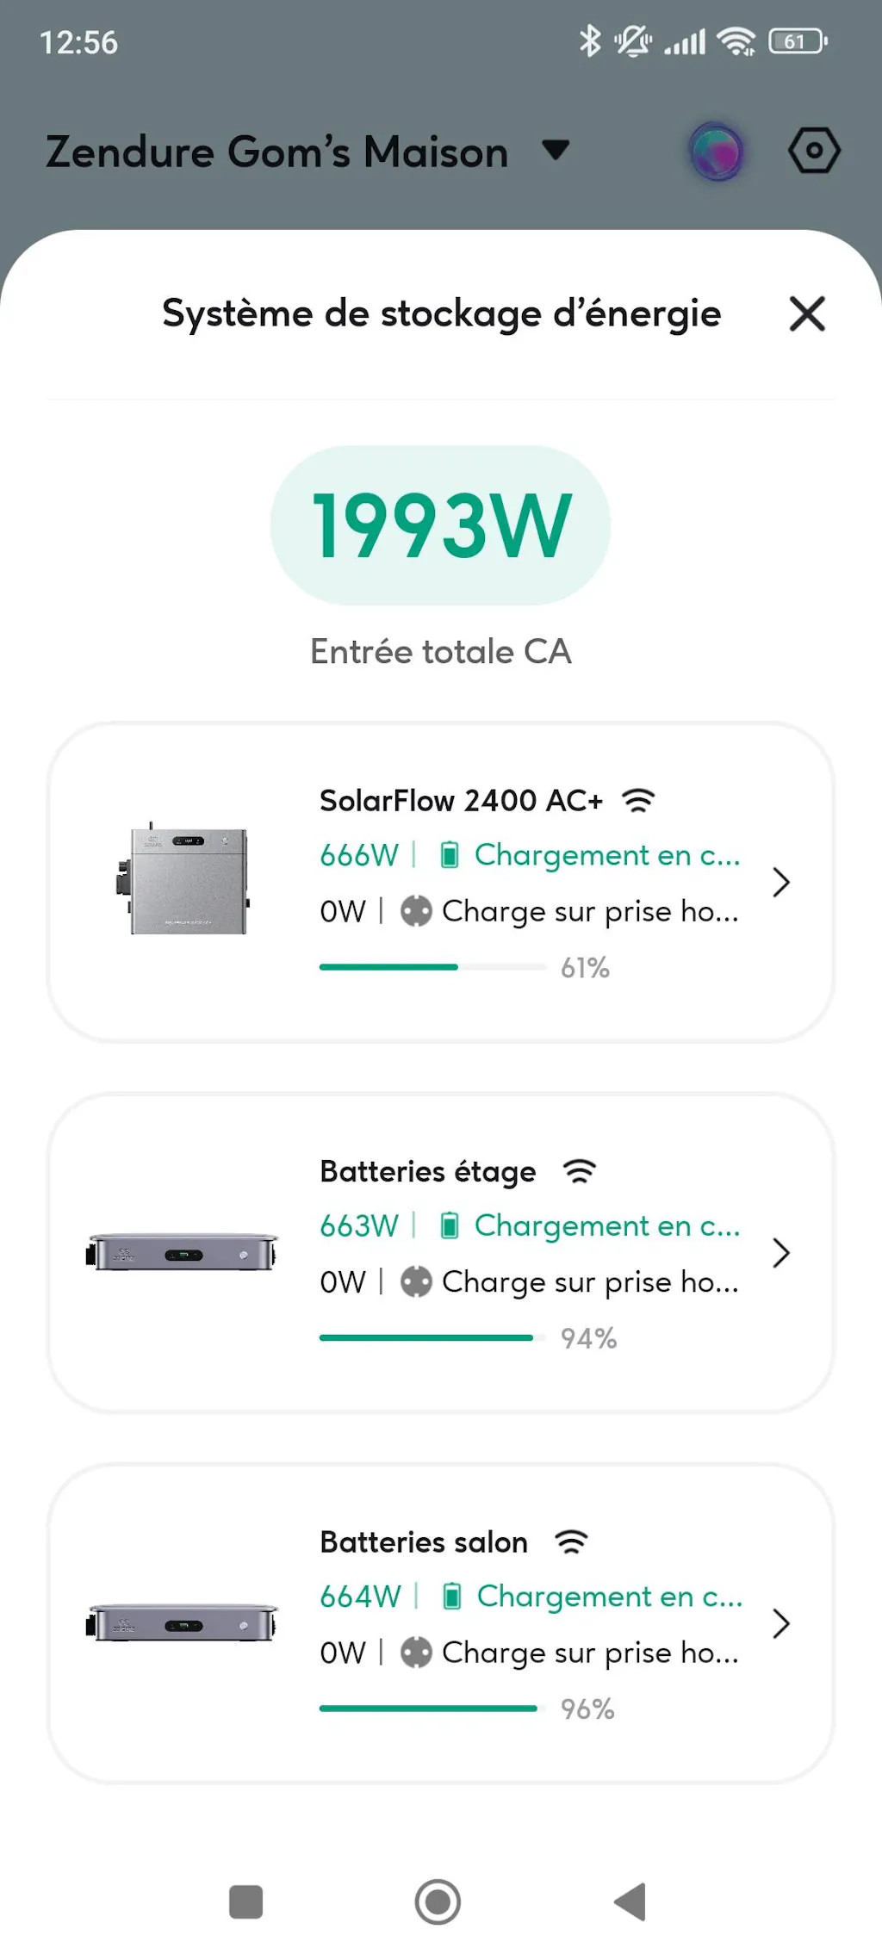Open the hexagon settings icon
882x1960 pixels.
tap(813, 152)
